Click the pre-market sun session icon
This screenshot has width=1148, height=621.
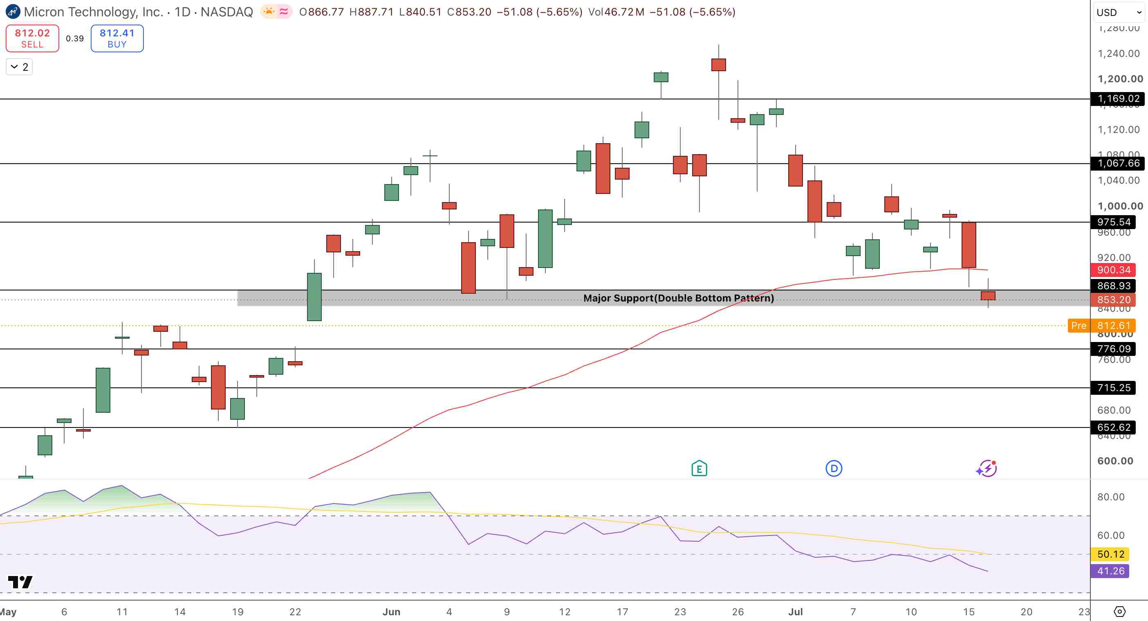tap(269, 11)
